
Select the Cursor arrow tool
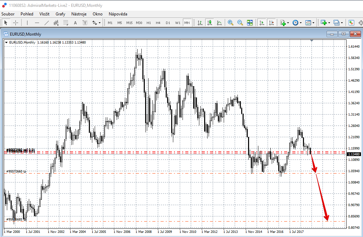point(6,23)
